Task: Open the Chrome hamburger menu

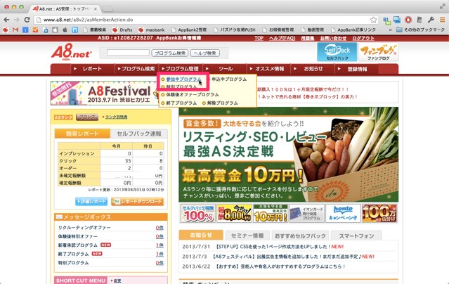Action: pos(442,20)
